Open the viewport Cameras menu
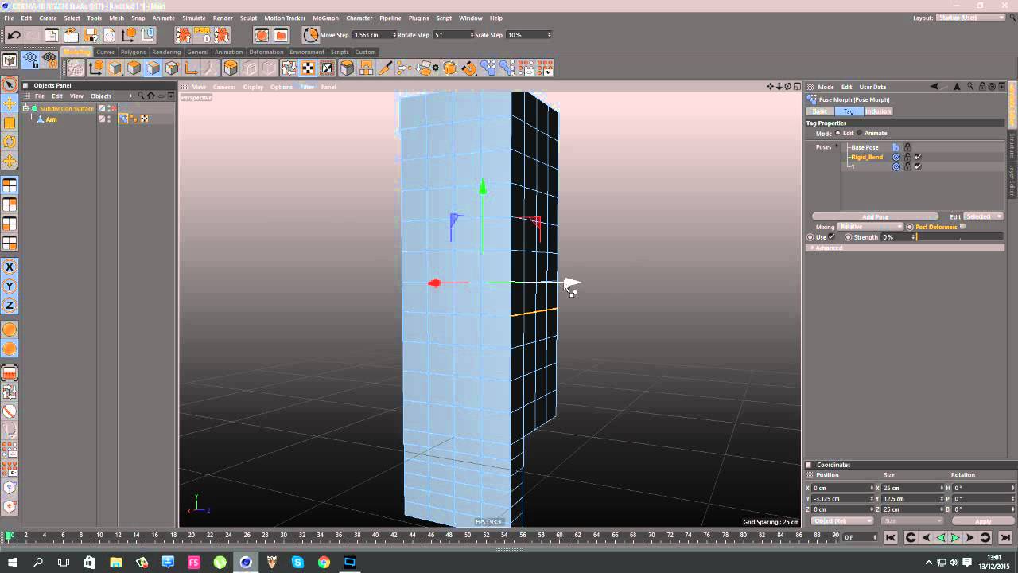The image size is (1018, 573). point(224,87)
